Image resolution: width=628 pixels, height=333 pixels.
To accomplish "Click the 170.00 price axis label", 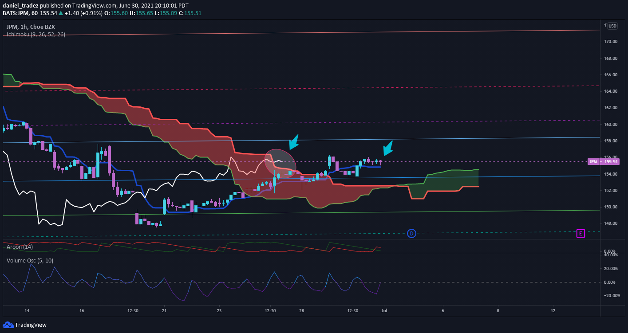I will point(611,42).
